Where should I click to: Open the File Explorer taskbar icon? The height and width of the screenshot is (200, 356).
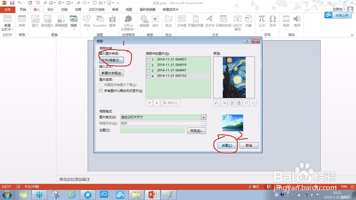136,195
